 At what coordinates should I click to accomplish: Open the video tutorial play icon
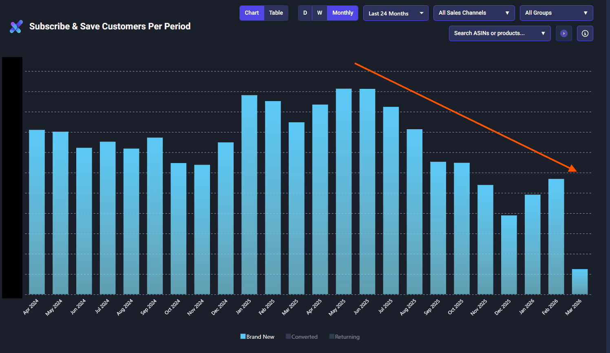point(564,33)
